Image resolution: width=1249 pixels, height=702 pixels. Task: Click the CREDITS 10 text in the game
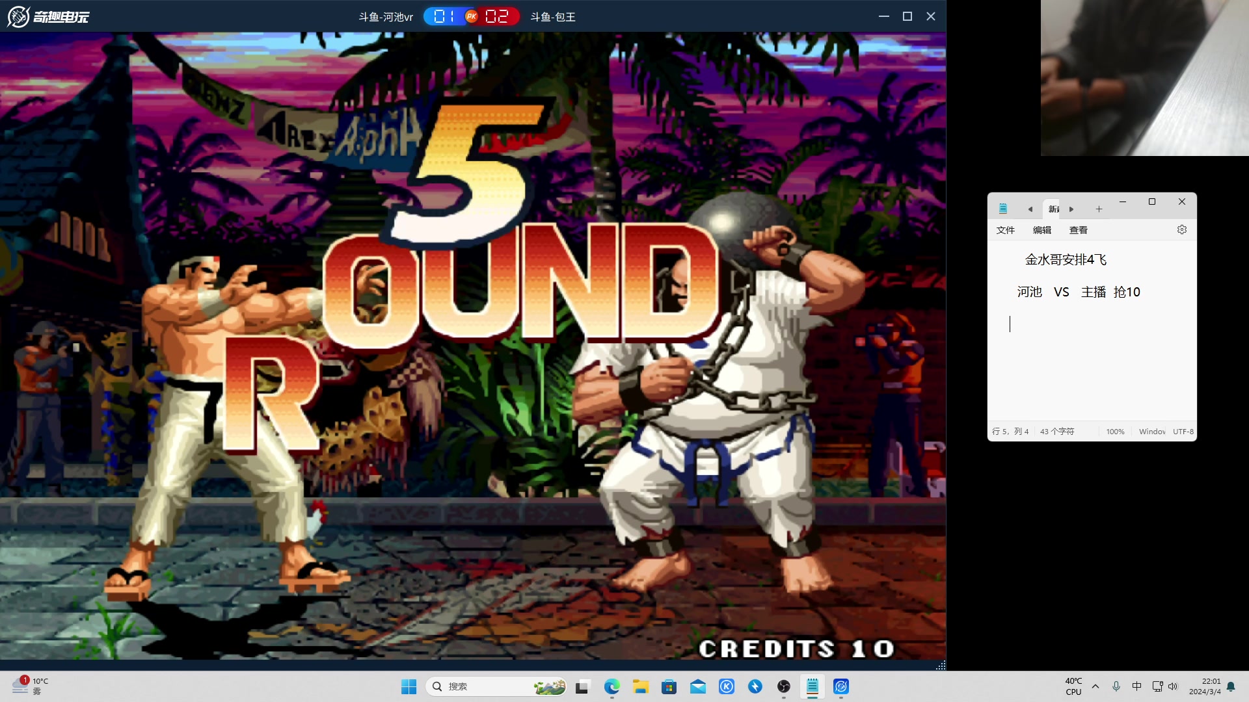[797, 649]
